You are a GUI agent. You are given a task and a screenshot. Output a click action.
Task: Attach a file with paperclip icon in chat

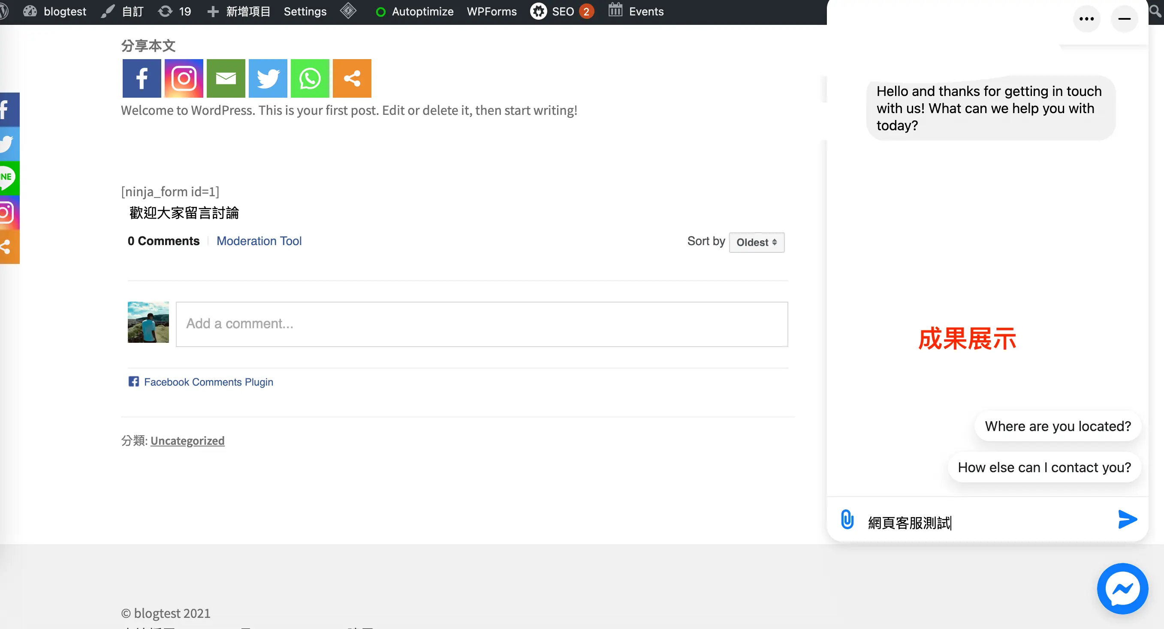(x=847, y=520)
